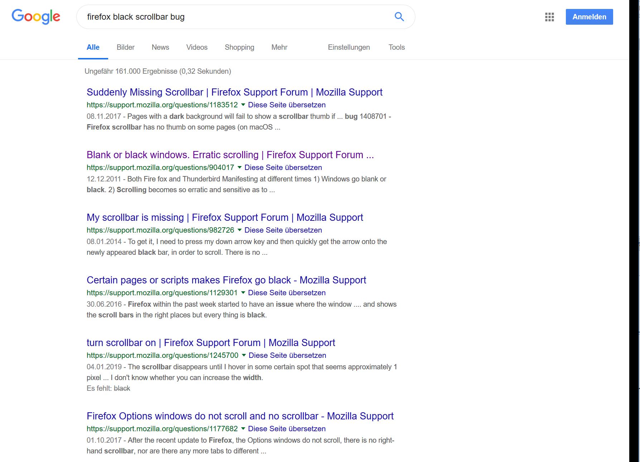Open turn scrollbar on result

211,342
